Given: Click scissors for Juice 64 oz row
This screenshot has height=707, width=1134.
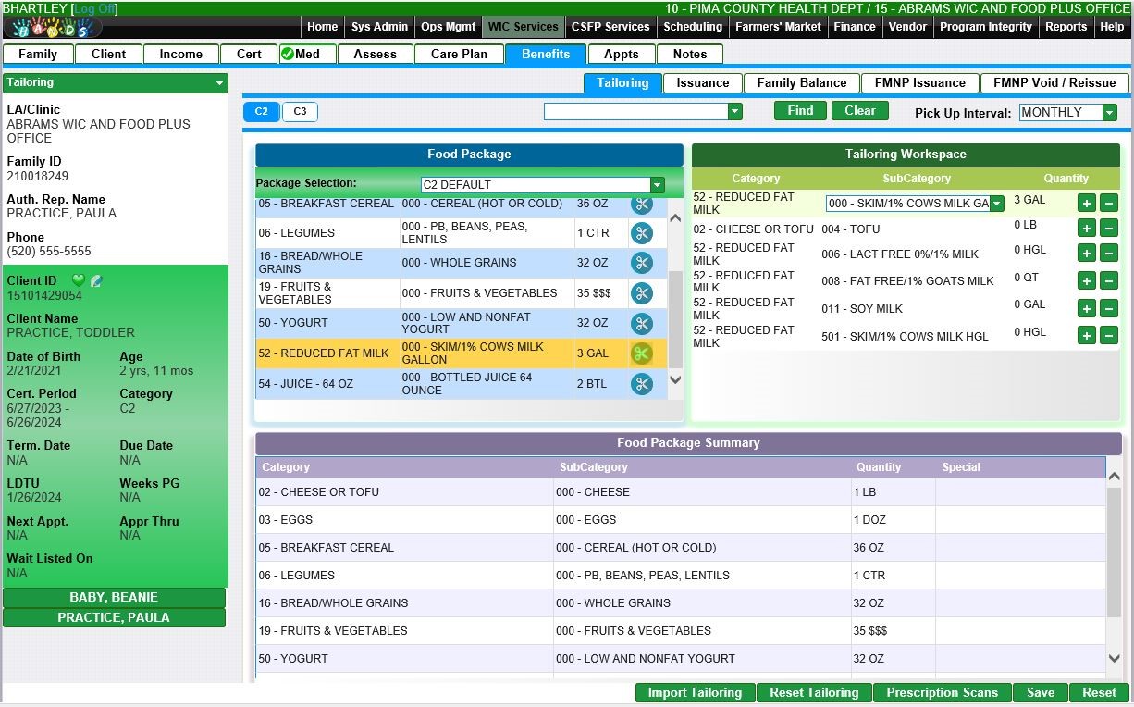Looking at the screenshot, I should click(641, 384).
